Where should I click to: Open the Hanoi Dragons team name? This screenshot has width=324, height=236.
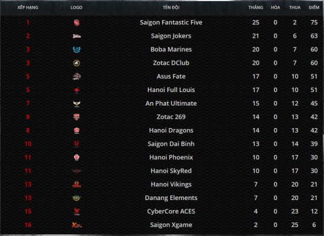171,130
